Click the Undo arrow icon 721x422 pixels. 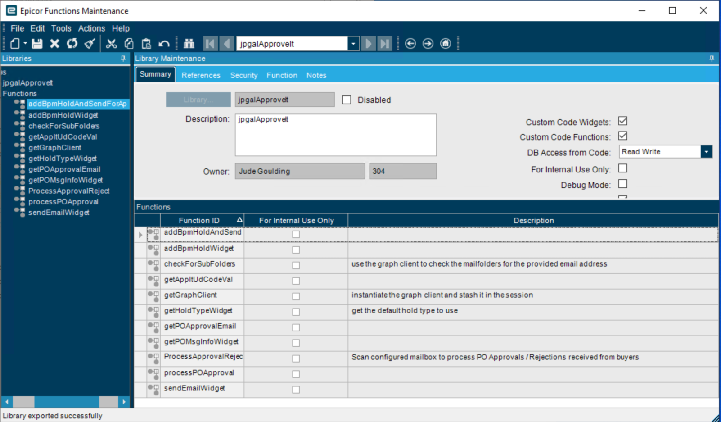(x=164, y=44)
